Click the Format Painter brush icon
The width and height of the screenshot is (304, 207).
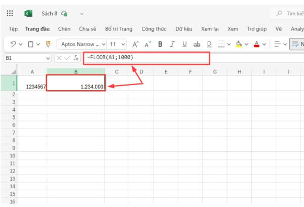pos(48,44)
